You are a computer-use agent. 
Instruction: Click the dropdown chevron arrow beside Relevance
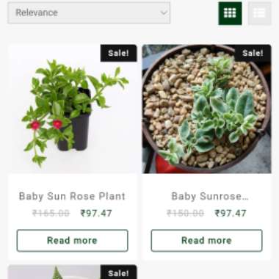click(164, 12)
